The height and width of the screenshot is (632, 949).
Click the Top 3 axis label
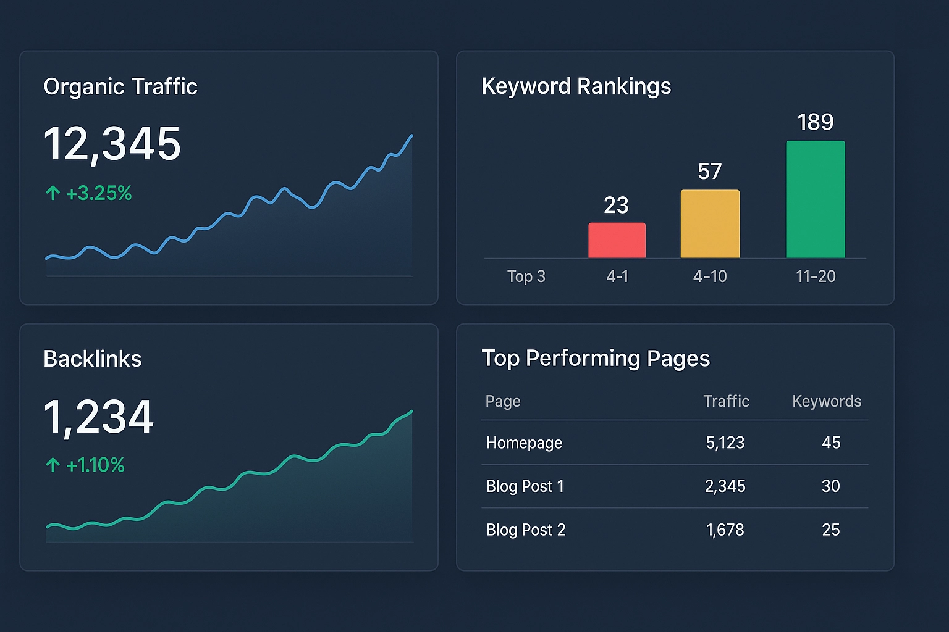526,276
